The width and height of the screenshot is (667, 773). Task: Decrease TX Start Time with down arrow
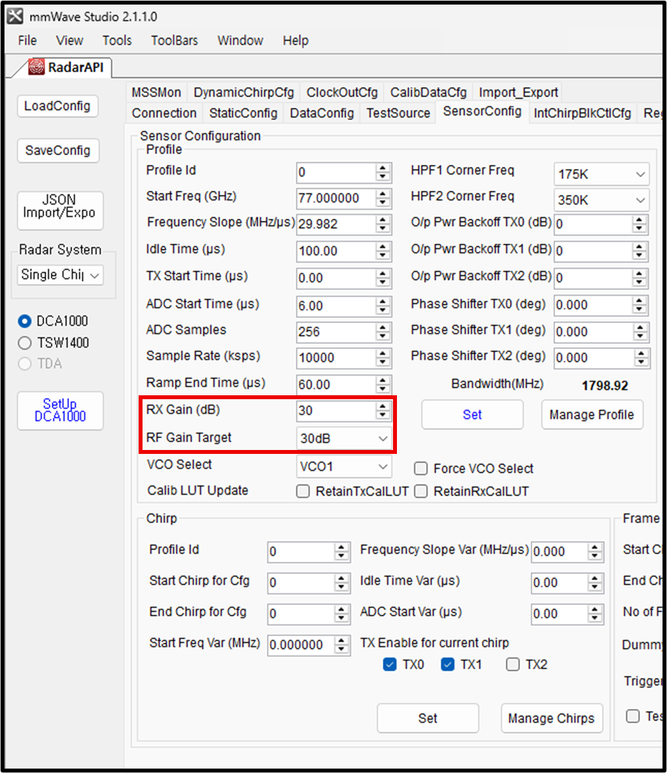(x=383, y=283)
